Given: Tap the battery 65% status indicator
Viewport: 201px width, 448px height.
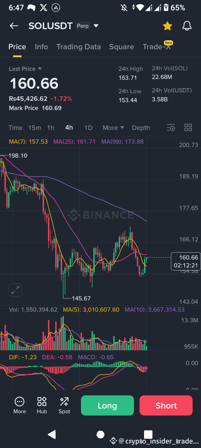Looking at the screenshot, I should [x=174, y=8].
